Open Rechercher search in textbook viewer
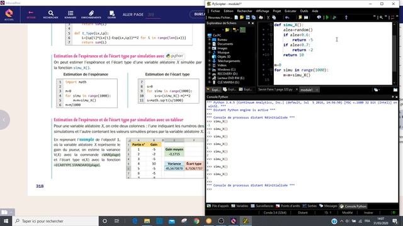Viewport: 403px width, 226px height. coord(50,14)
